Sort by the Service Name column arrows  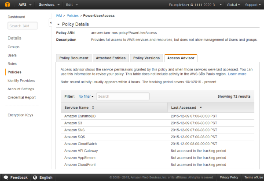click(93, 107)
